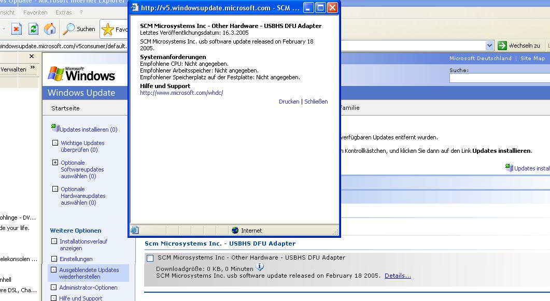Expand Optionale Softwareupdates plus box
This screenshot has width=550, height=301.
pyautogui.click(x=55, y=162)
